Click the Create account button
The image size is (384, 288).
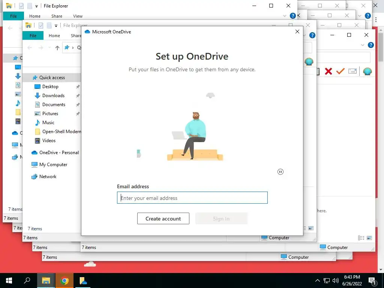click(163, 219)
